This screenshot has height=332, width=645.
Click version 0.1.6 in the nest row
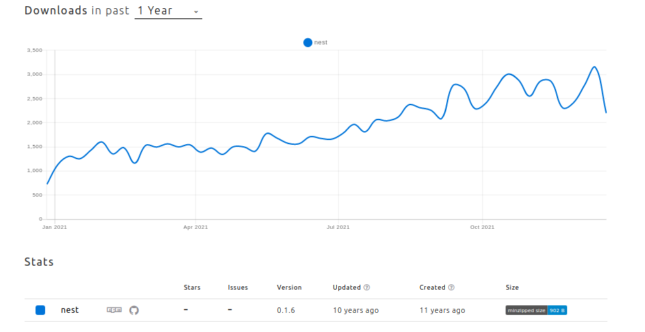point(286,310)
